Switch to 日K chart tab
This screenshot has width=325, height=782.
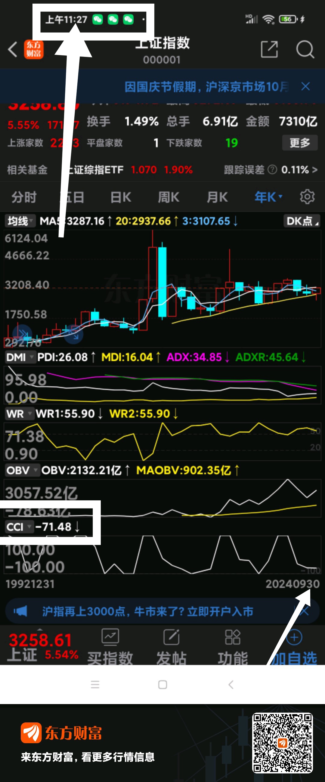point(121,197)
